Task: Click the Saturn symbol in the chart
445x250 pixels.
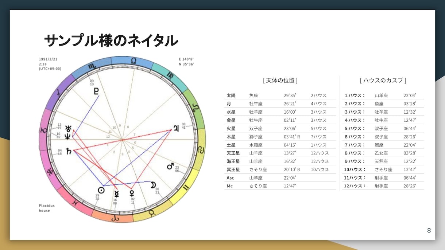Action: 69,151
